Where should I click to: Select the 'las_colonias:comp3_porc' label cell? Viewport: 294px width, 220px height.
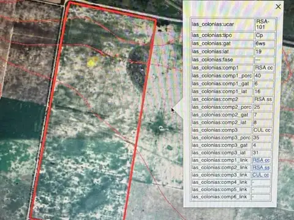(x=221, y=137)
